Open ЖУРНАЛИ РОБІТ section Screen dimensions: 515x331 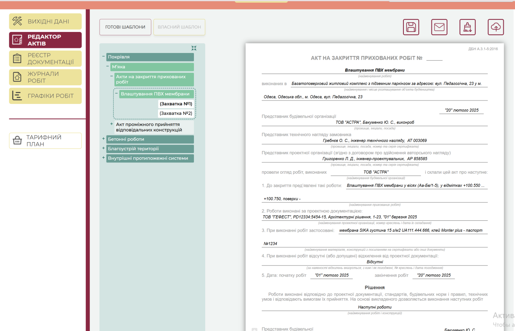pyautogui.click(x=45, y=77)
